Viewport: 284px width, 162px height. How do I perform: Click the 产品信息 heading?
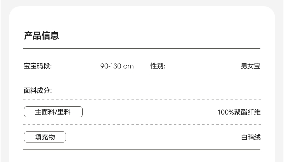point(41,36)
